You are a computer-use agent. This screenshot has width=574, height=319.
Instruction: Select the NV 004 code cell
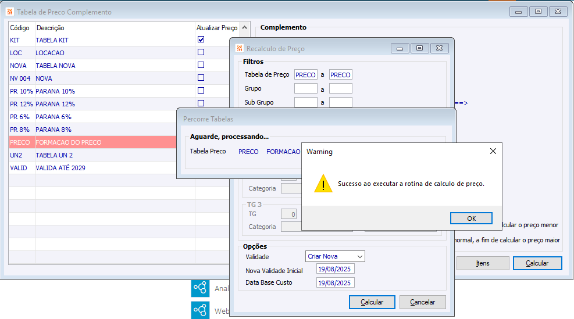(x=20, y=78)
